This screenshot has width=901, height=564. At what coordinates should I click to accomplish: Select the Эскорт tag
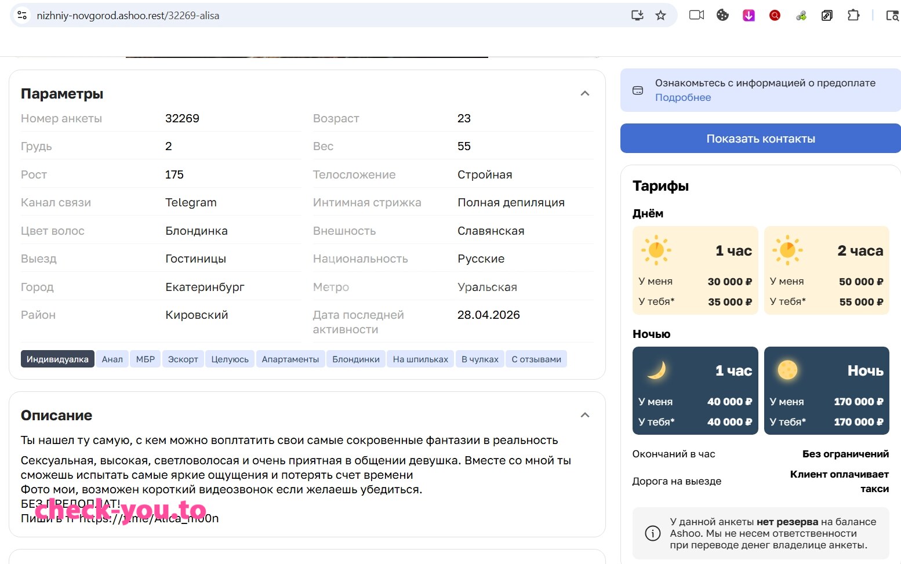(183, 359)
